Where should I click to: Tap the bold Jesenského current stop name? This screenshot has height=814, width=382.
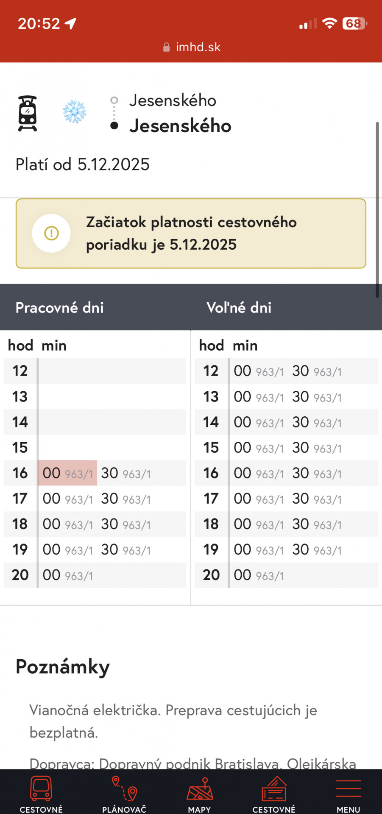[180, 126]
